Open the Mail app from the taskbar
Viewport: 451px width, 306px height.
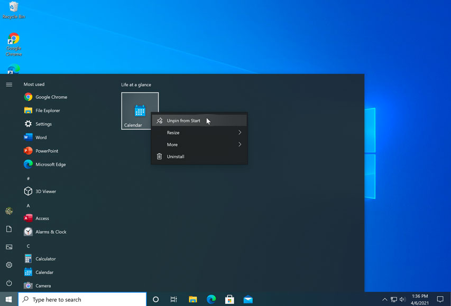pyautogui.click(x=248, y=299)
